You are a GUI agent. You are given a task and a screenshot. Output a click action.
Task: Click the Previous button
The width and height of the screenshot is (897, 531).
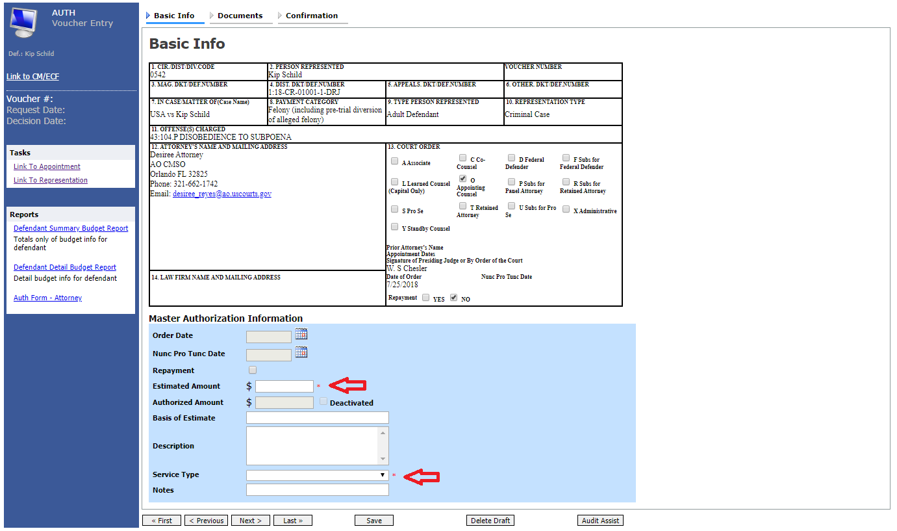pyautogui.click(x=207, y=521)
